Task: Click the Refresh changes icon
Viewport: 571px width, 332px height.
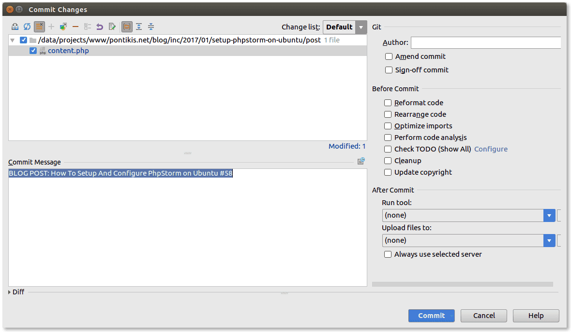Action: 27,27
